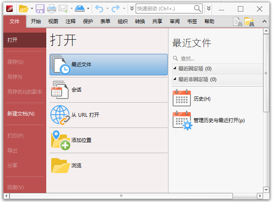
Task: Switch to the 转换 ribbon tab
Action: 140,22
